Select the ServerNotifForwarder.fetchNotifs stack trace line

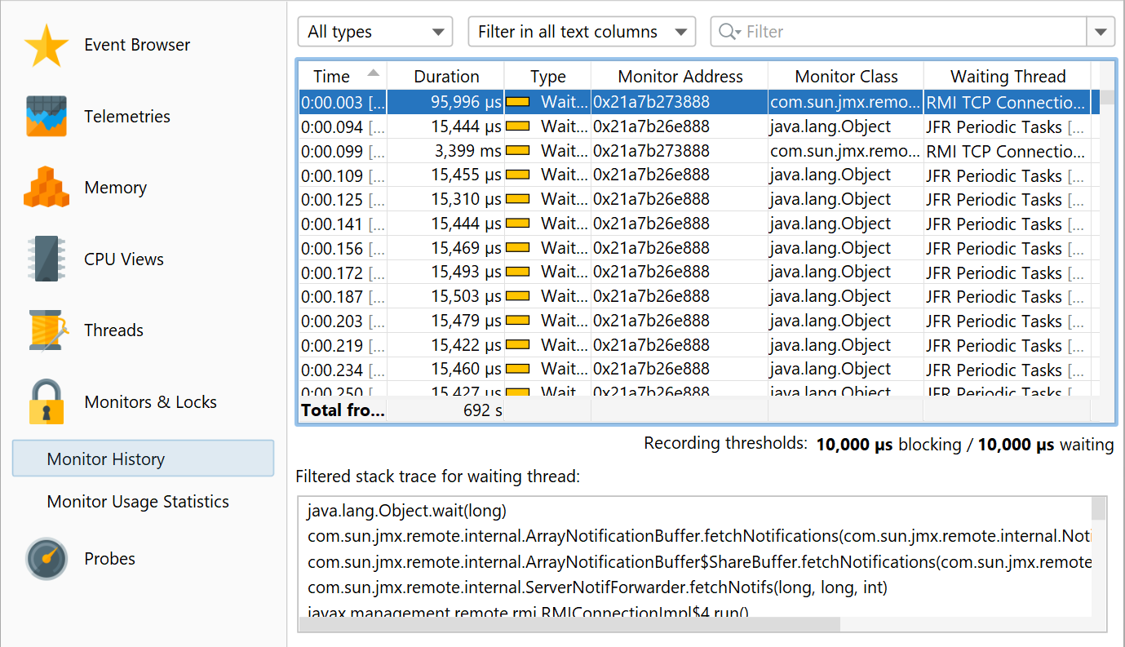(x=597, y=587)
